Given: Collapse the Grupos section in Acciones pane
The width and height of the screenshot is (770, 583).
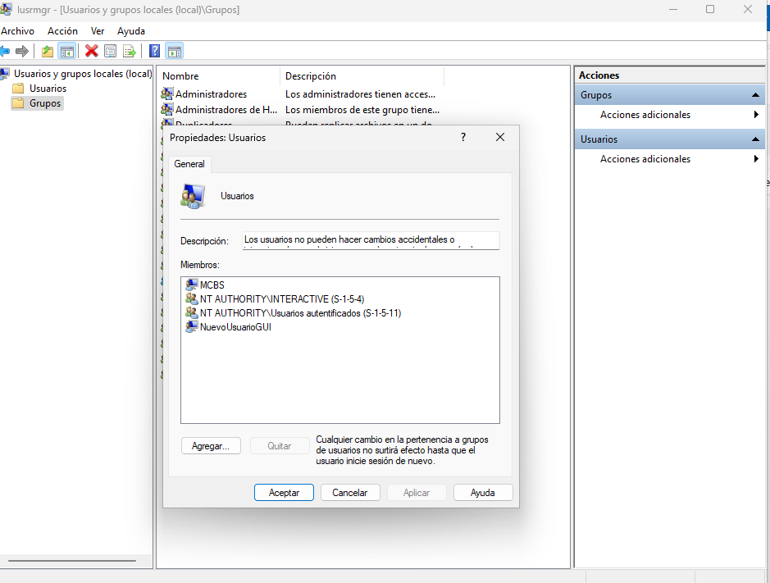Looking at the screenshot, I should pos(755,95).
